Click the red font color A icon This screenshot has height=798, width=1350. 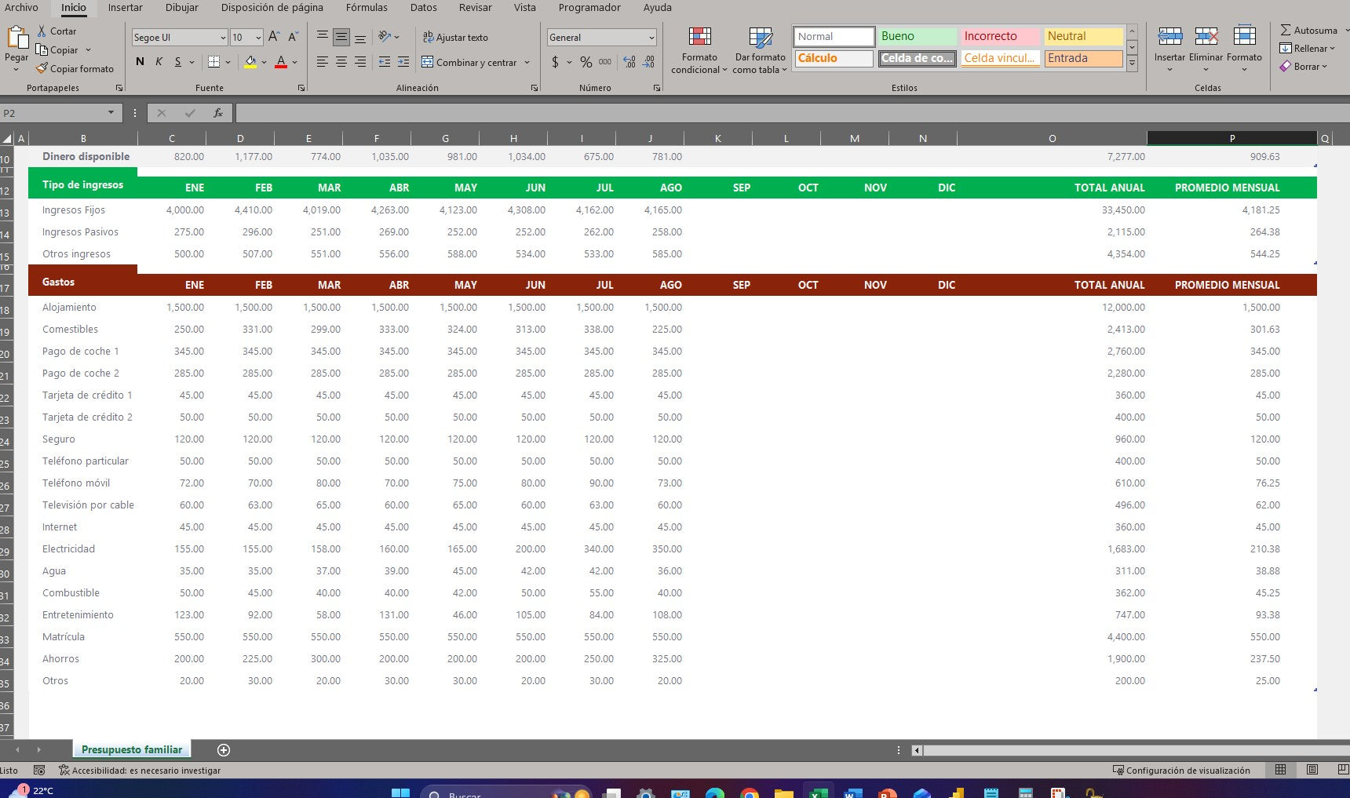pos(281,61)
